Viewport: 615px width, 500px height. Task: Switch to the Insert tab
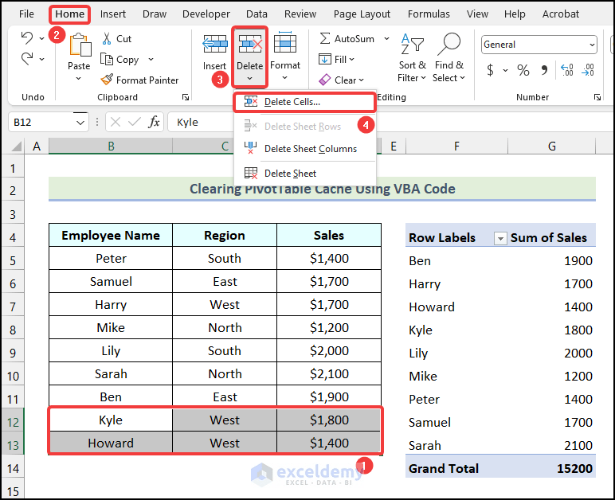113,14
